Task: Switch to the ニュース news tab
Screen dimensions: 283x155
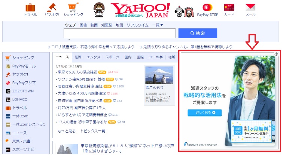Action: click(62, 57)
